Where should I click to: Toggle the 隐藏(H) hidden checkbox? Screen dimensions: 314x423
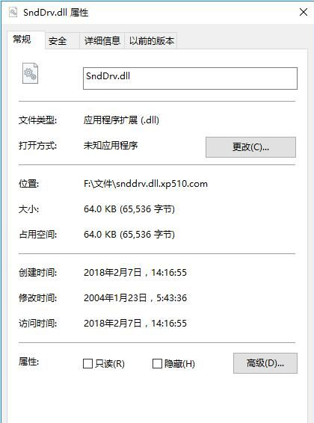coord(157,363)
